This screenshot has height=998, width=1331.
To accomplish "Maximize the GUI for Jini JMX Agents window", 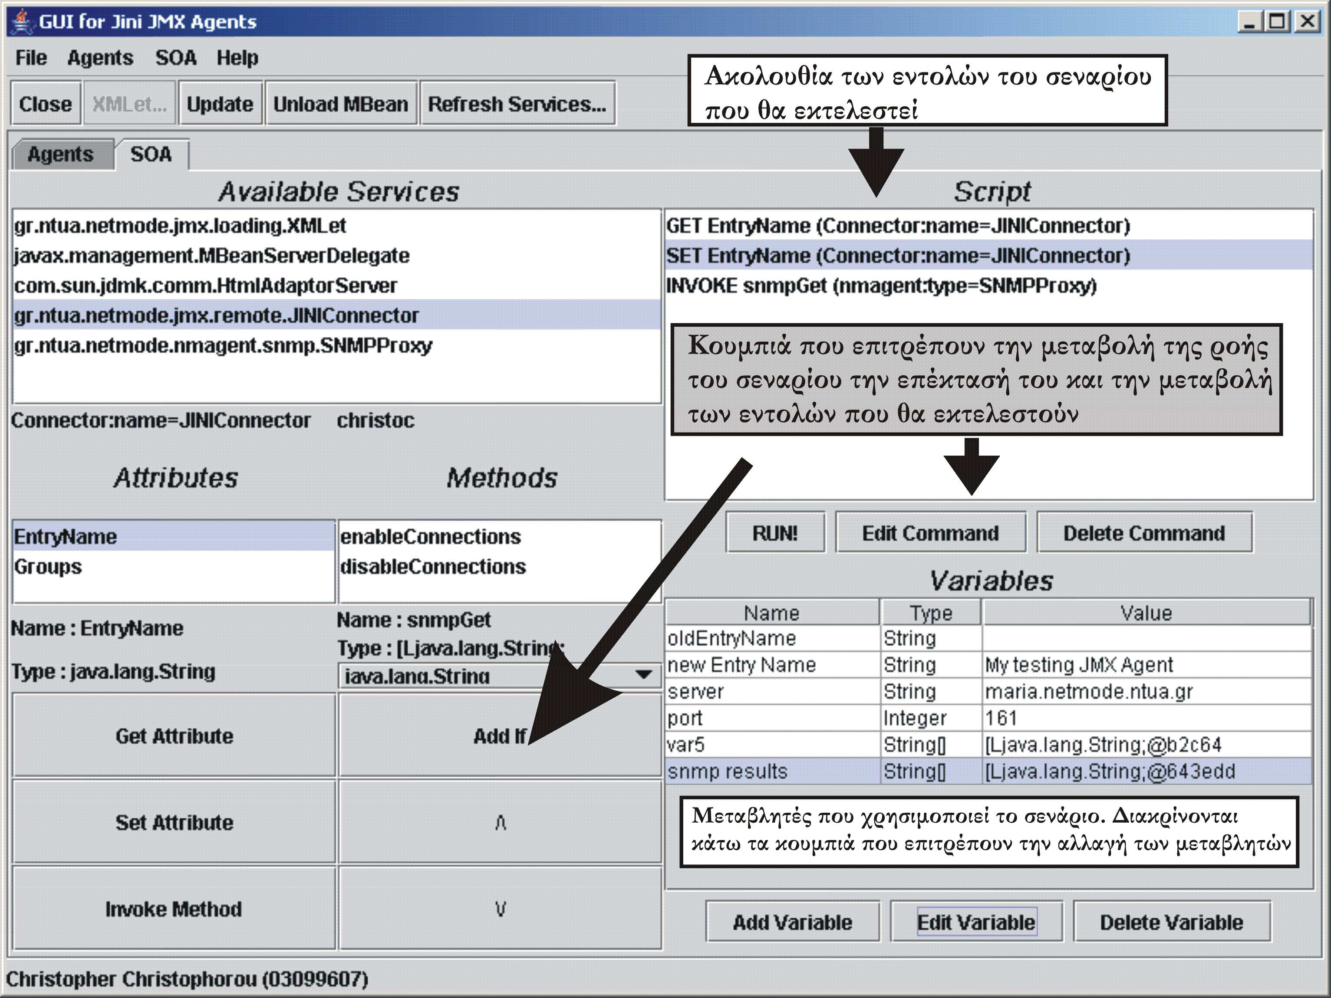I will click(1278, 22).
